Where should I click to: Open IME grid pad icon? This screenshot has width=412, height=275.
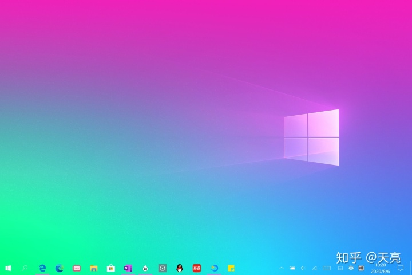pos(361,268)
